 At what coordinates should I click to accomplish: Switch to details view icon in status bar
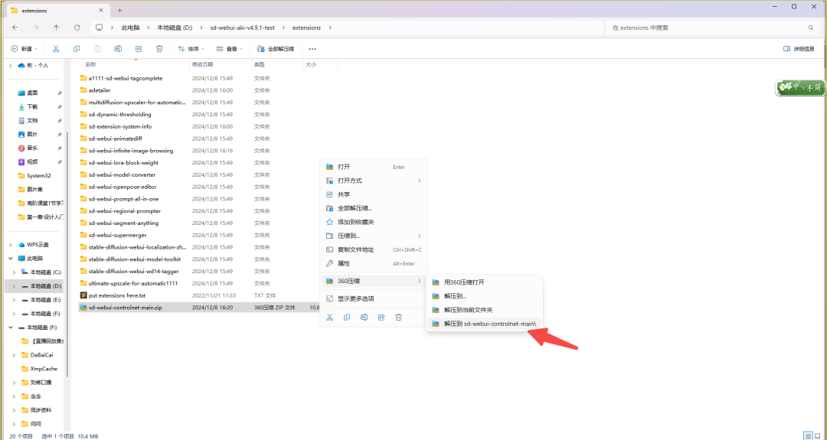point(808,435)
